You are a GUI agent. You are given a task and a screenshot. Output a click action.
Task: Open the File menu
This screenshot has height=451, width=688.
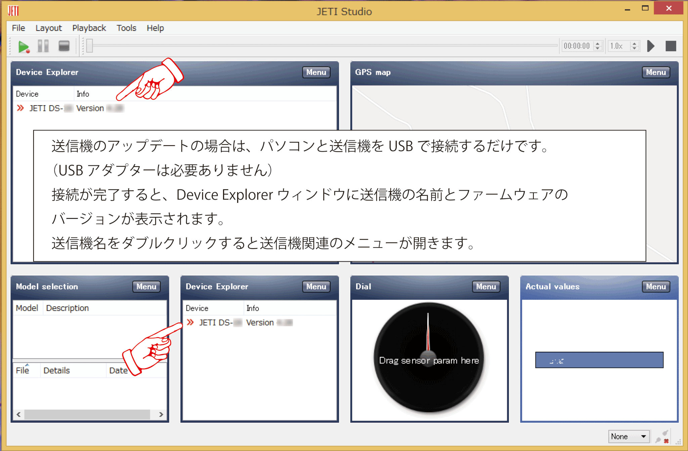(18, 28)
